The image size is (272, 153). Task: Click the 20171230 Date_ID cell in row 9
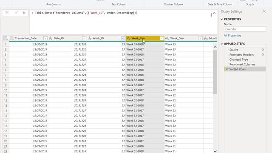click(x=68, y=85)
